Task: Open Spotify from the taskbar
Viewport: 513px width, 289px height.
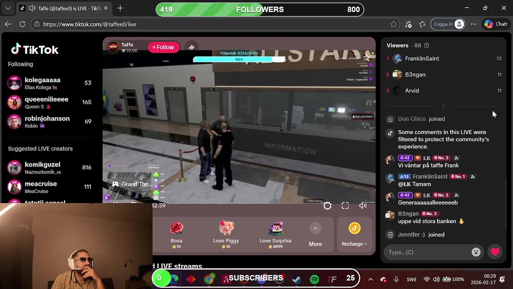Action: [x=315, y=279]
